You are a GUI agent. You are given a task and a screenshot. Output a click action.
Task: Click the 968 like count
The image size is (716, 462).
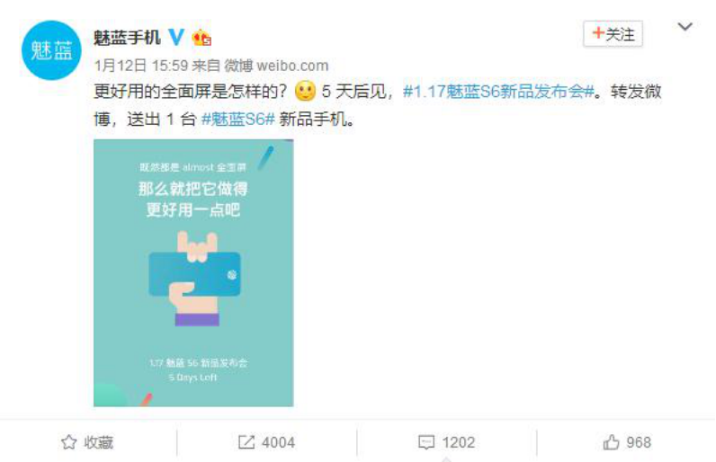[x=639, y=442]
